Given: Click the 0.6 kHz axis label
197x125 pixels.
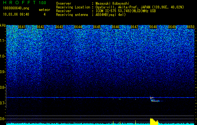Looking at the screenshot, I should [3, 119].
